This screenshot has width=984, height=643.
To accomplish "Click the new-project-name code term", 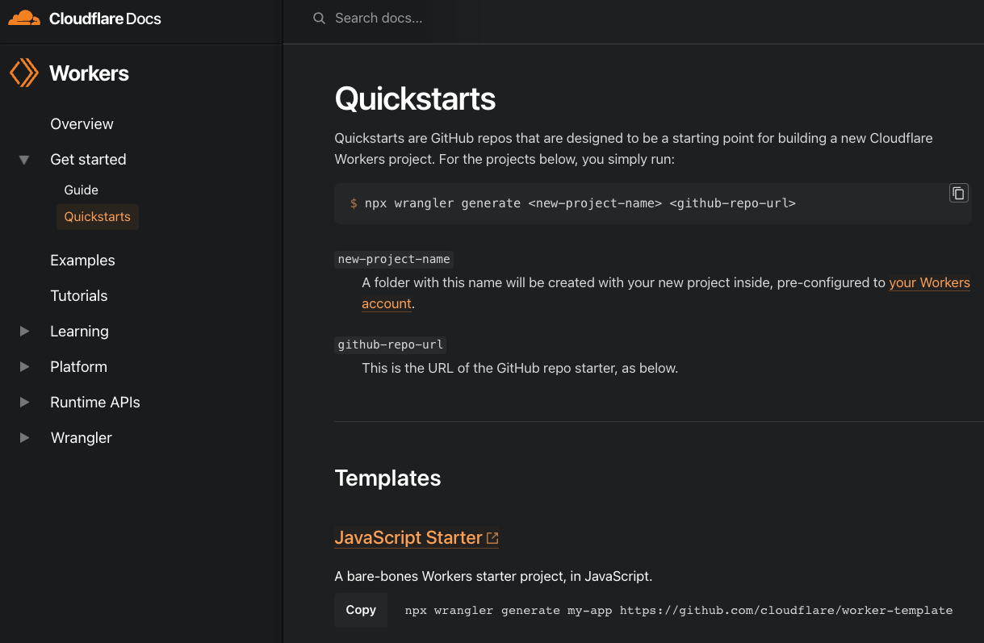I will pyautogui.click(x=394, y=259).
